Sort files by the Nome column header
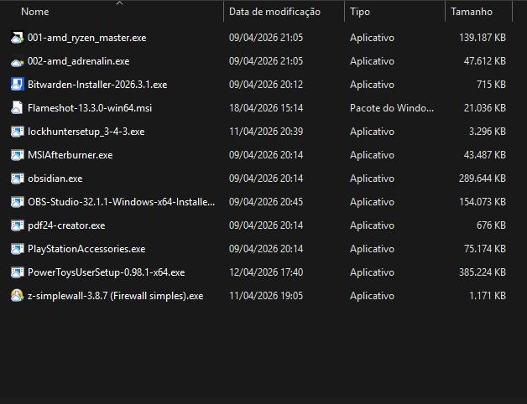The image size is (527, 404). coord(35,12)
